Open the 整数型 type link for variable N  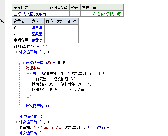tap(37, 28)
